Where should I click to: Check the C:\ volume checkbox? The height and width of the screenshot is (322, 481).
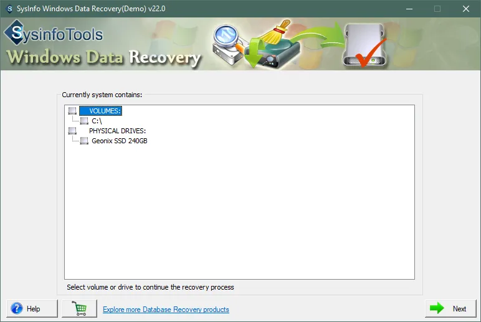pyautogui.click(x=84, y=121)
